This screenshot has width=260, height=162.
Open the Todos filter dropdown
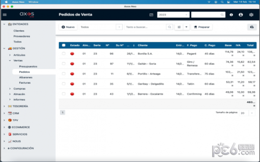pos(101,27)
